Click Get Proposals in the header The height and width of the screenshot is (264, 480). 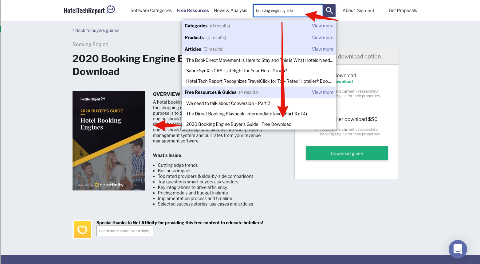(x=403, y=10)
